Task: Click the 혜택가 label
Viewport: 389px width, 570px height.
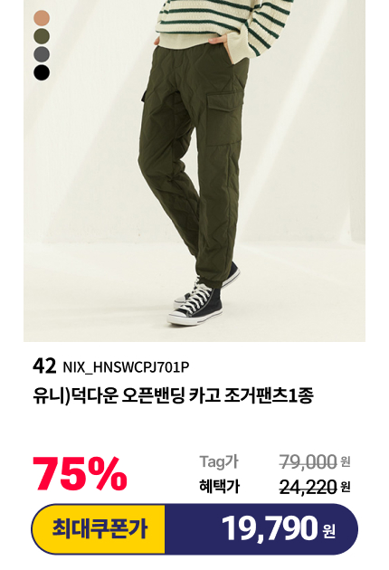Action: click(219, 486)
